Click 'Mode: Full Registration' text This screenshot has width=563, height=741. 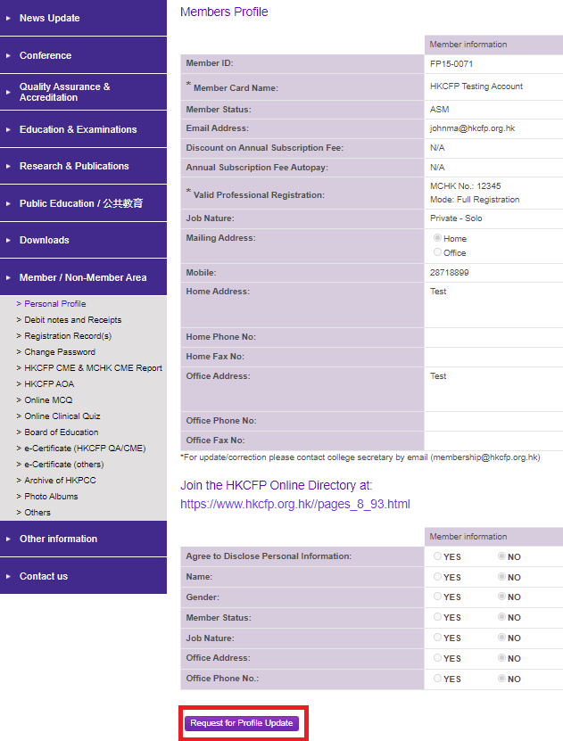pos(475,200)
